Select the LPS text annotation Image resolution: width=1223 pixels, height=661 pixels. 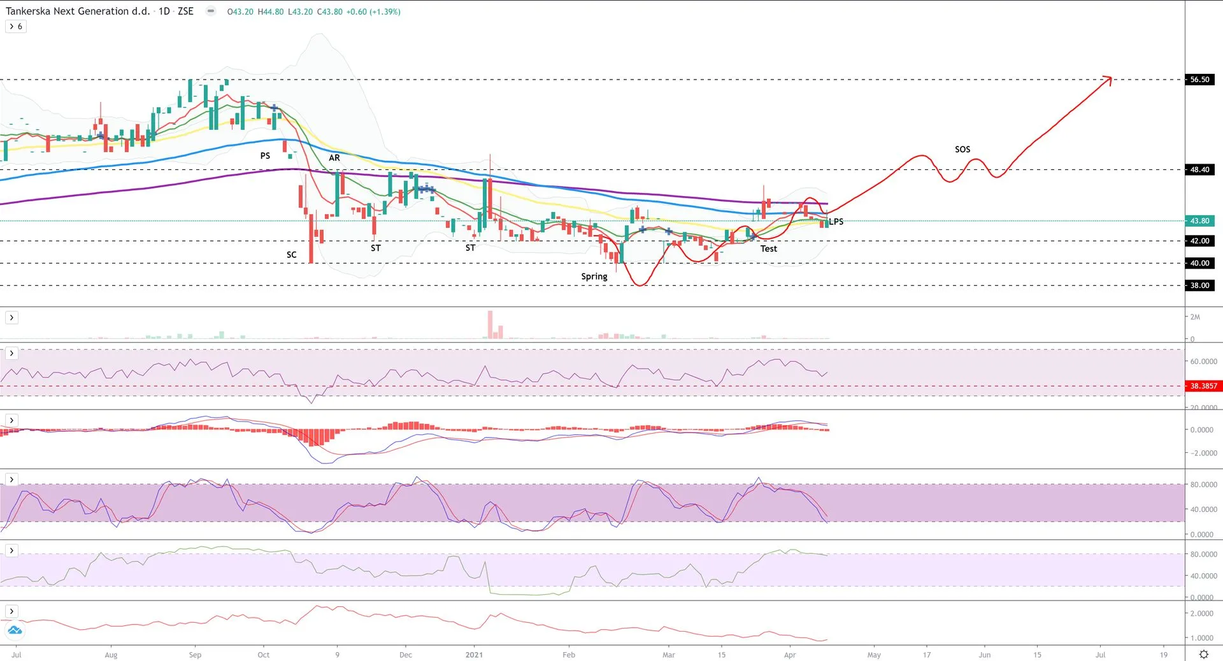836,222
